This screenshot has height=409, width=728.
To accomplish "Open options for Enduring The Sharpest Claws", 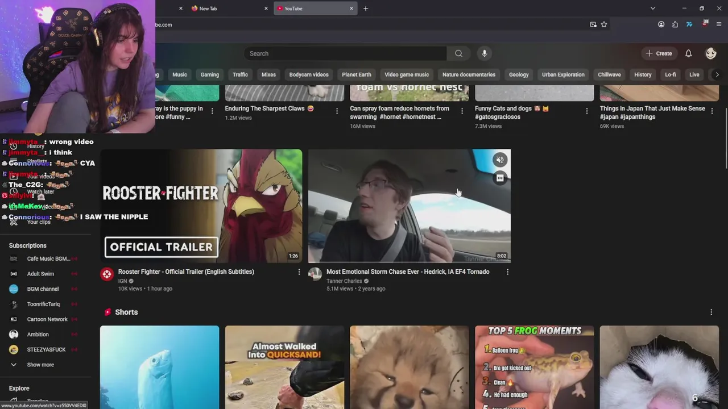I will (x=337, y=111).
